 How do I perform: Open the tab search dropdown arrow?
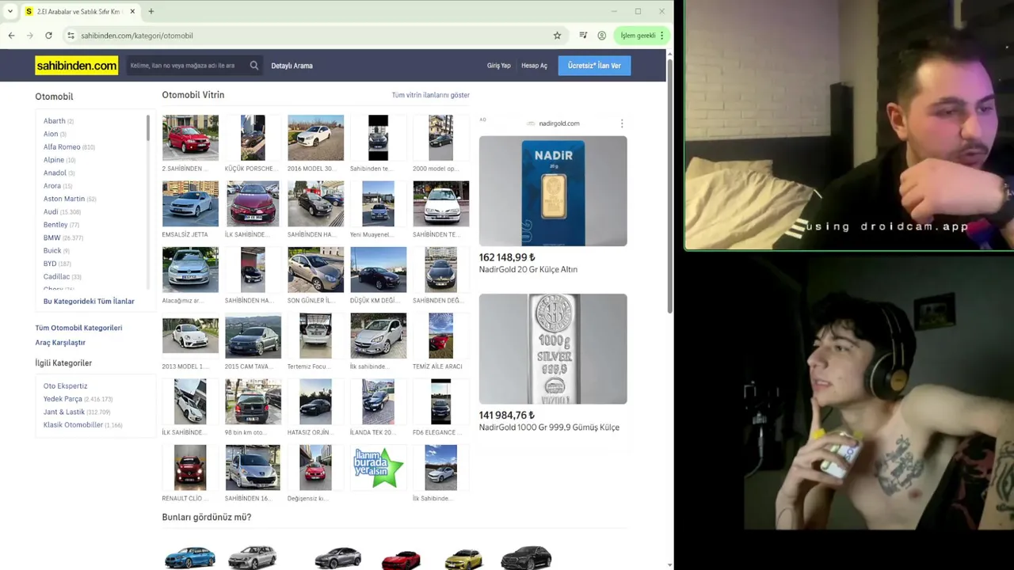click(10, 11)
